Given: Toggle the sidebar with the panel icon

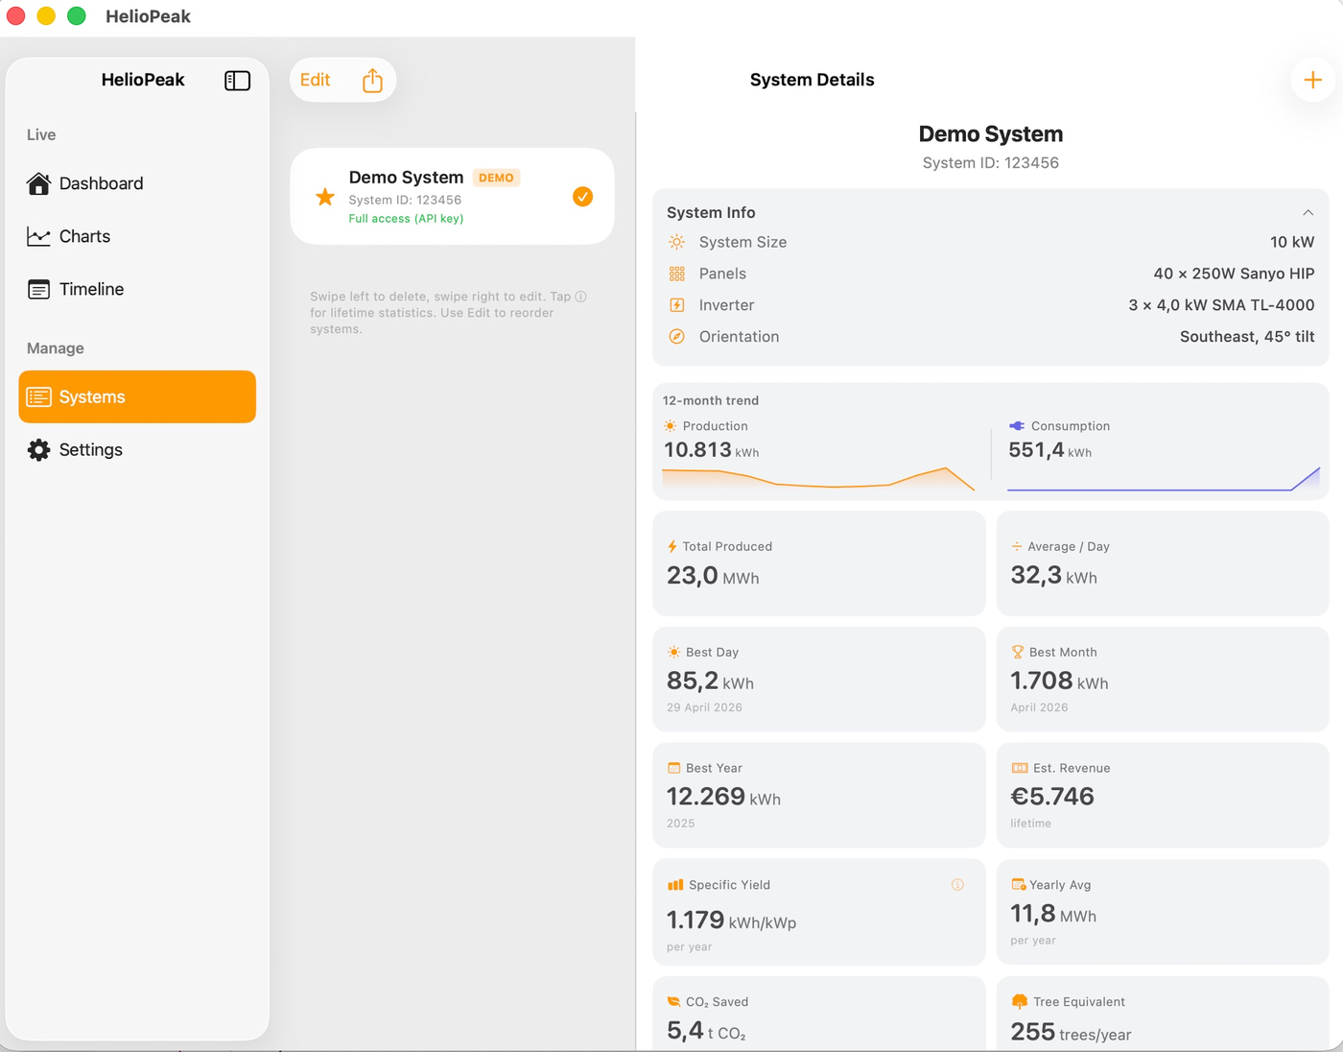Looking at the screenshot, I should [237, 81].
